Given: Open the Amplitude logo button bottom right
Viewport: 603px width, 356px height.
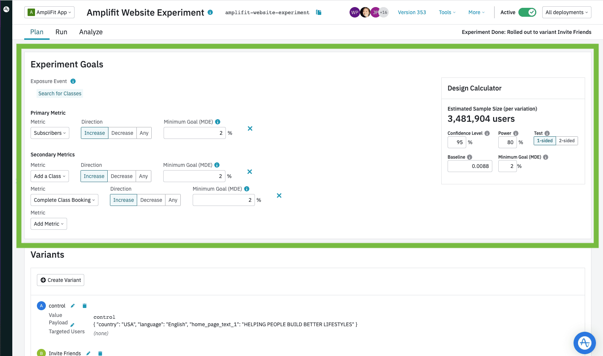Looking at the screenshot, I should pyautogui.click(x=584, y=343).
